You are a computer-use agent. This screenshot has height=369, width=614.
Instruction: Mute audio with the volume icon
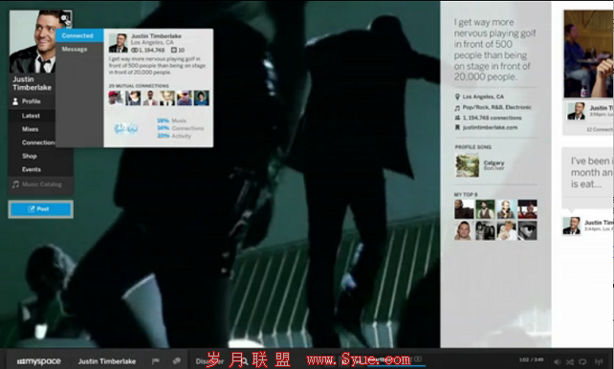click(557, 362)
